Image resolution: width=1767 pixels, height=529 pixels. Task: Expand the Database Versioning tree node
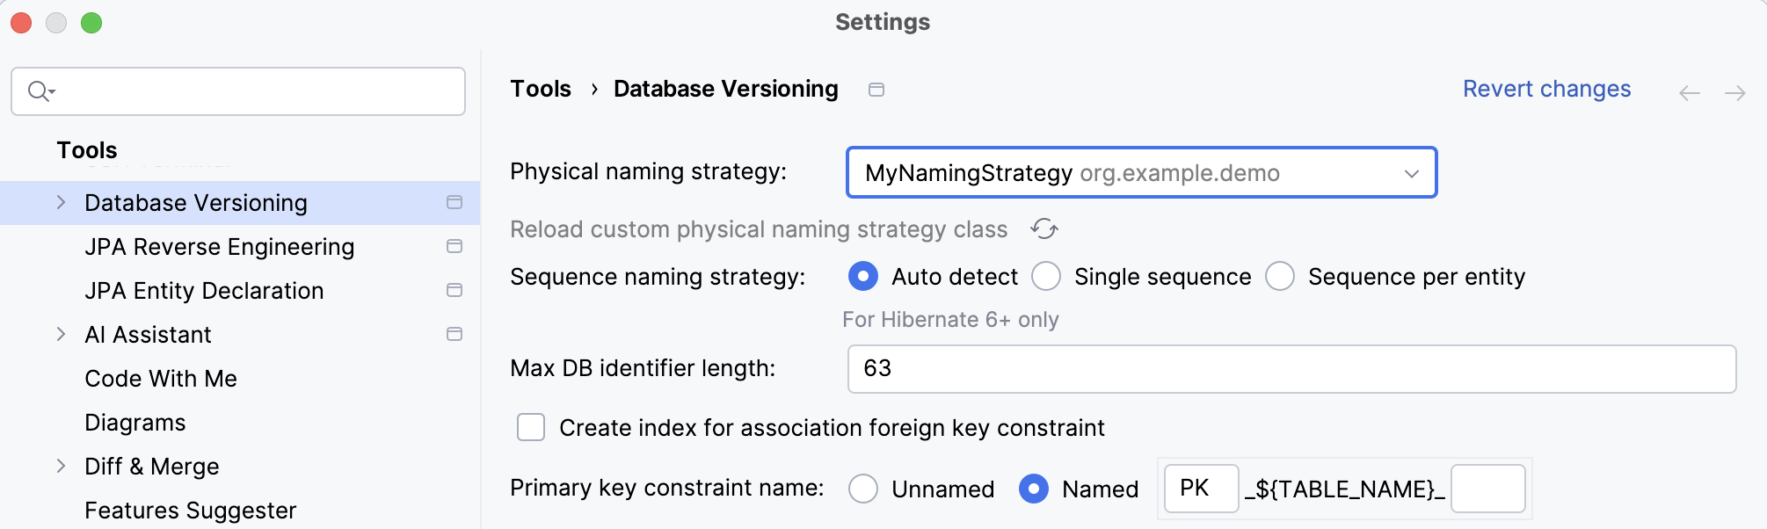60,202
